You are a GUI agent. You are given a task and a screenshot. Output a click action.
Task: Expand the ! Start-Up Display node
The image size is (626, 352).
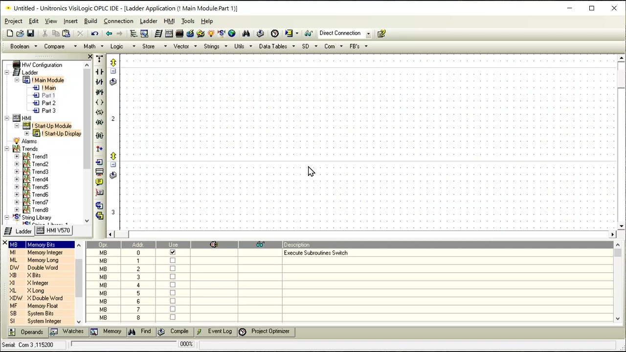pos(26,133)
